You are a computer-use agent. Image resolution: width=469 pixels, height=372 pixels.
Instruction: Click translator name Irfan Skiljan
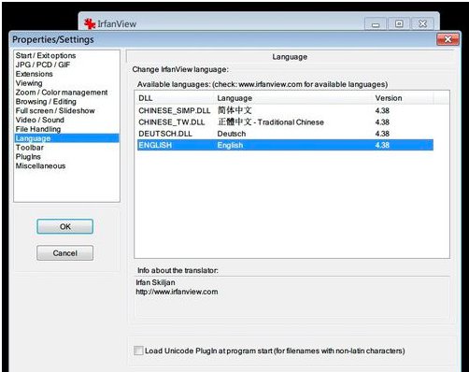point(155,282)
